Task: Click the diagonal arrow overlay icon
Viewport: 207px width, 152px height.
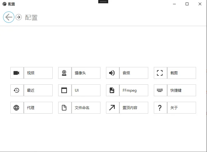Action: [112, 108]
